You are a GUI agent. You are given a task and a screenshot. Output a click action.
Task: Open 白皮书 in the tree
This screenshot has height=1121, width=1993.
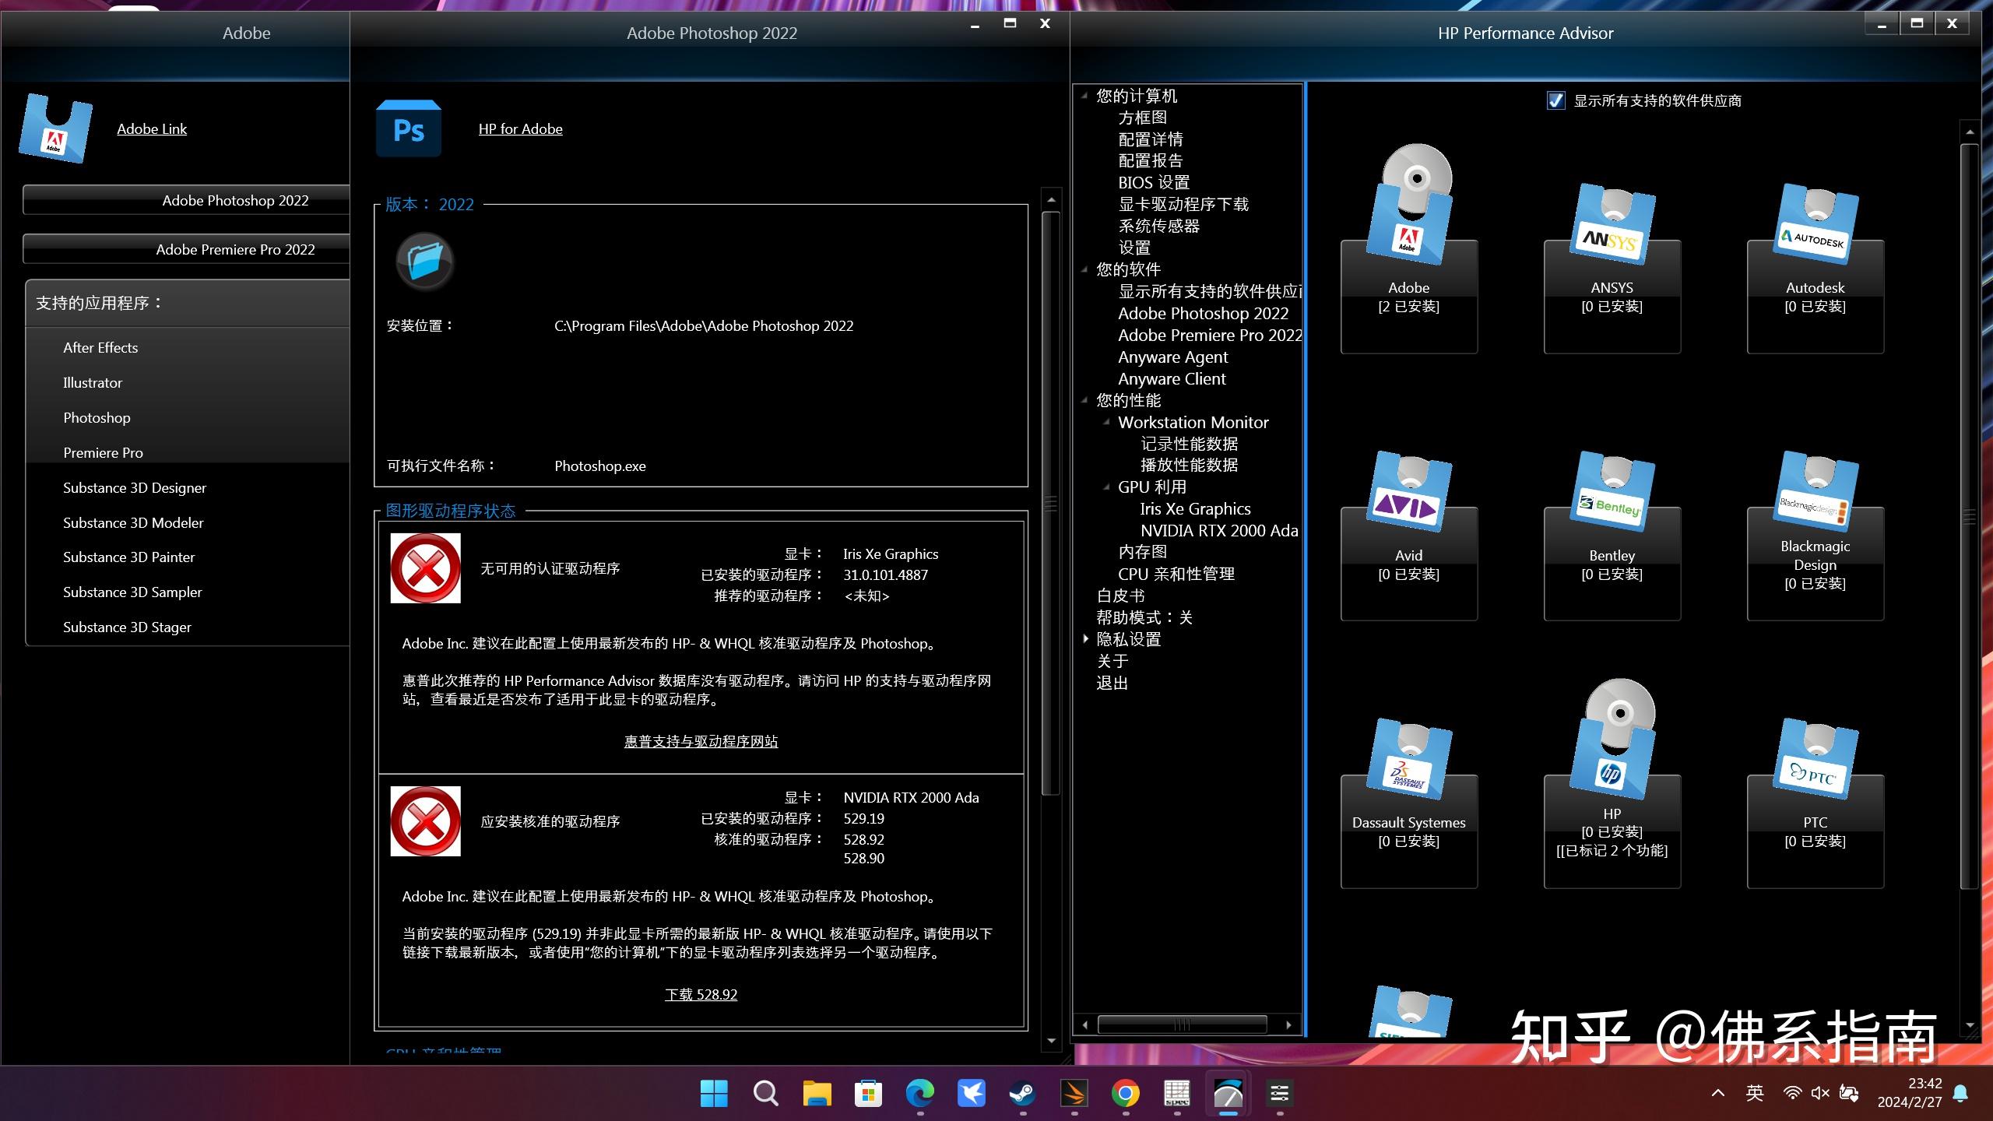click(1120, 596)
